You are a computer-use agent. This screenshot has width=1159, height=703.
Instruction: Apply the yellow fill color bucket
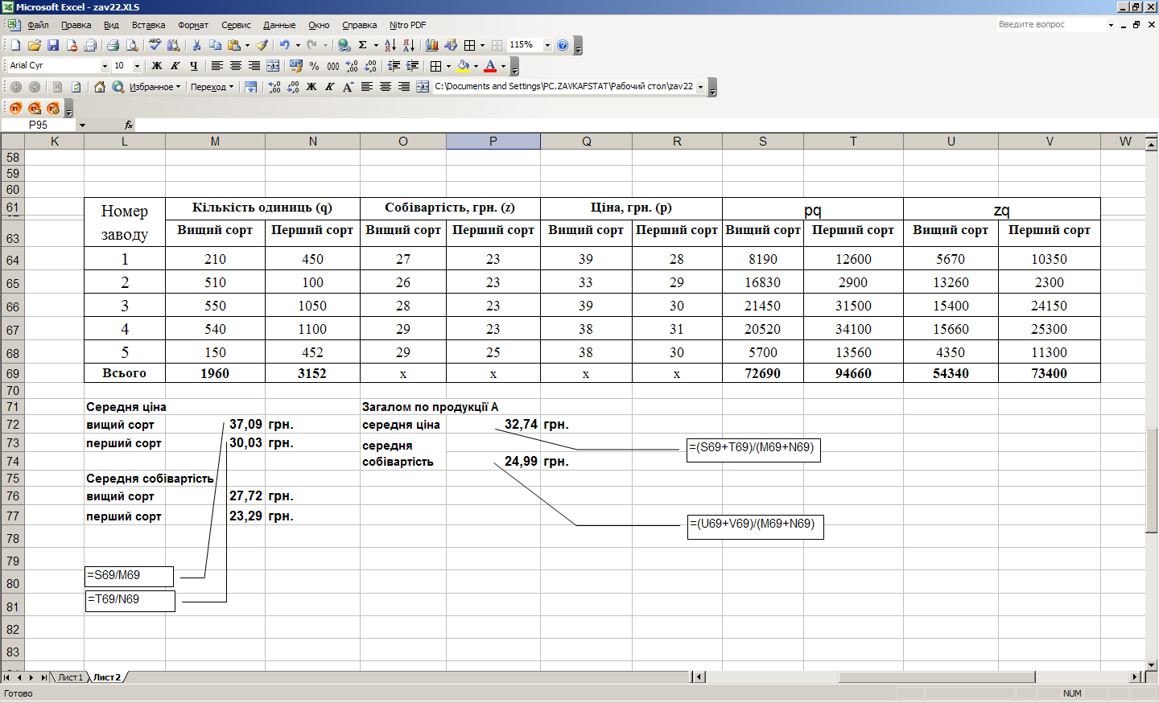464,66
